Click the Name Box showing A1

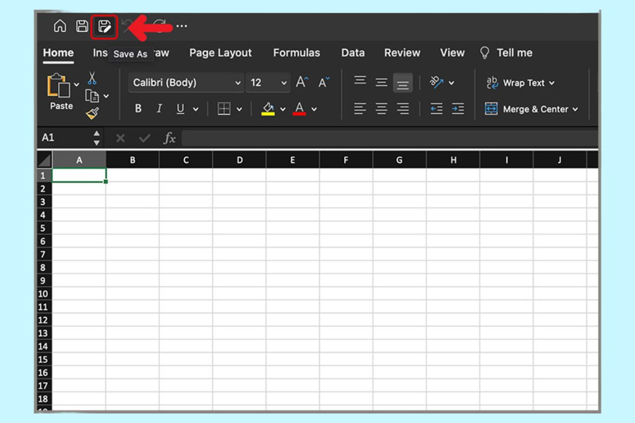tap(65, 137)
